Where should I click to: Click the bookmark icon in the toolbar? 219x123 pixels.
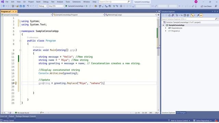tap(121, 6)
